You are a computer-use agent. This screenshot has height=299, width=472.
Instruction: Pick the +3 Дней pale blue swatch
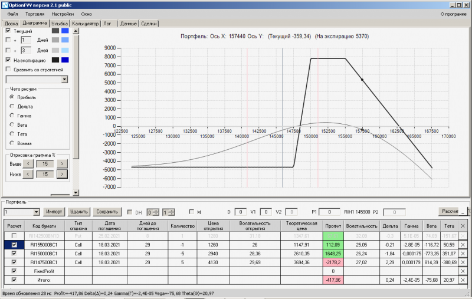[65, 50]
